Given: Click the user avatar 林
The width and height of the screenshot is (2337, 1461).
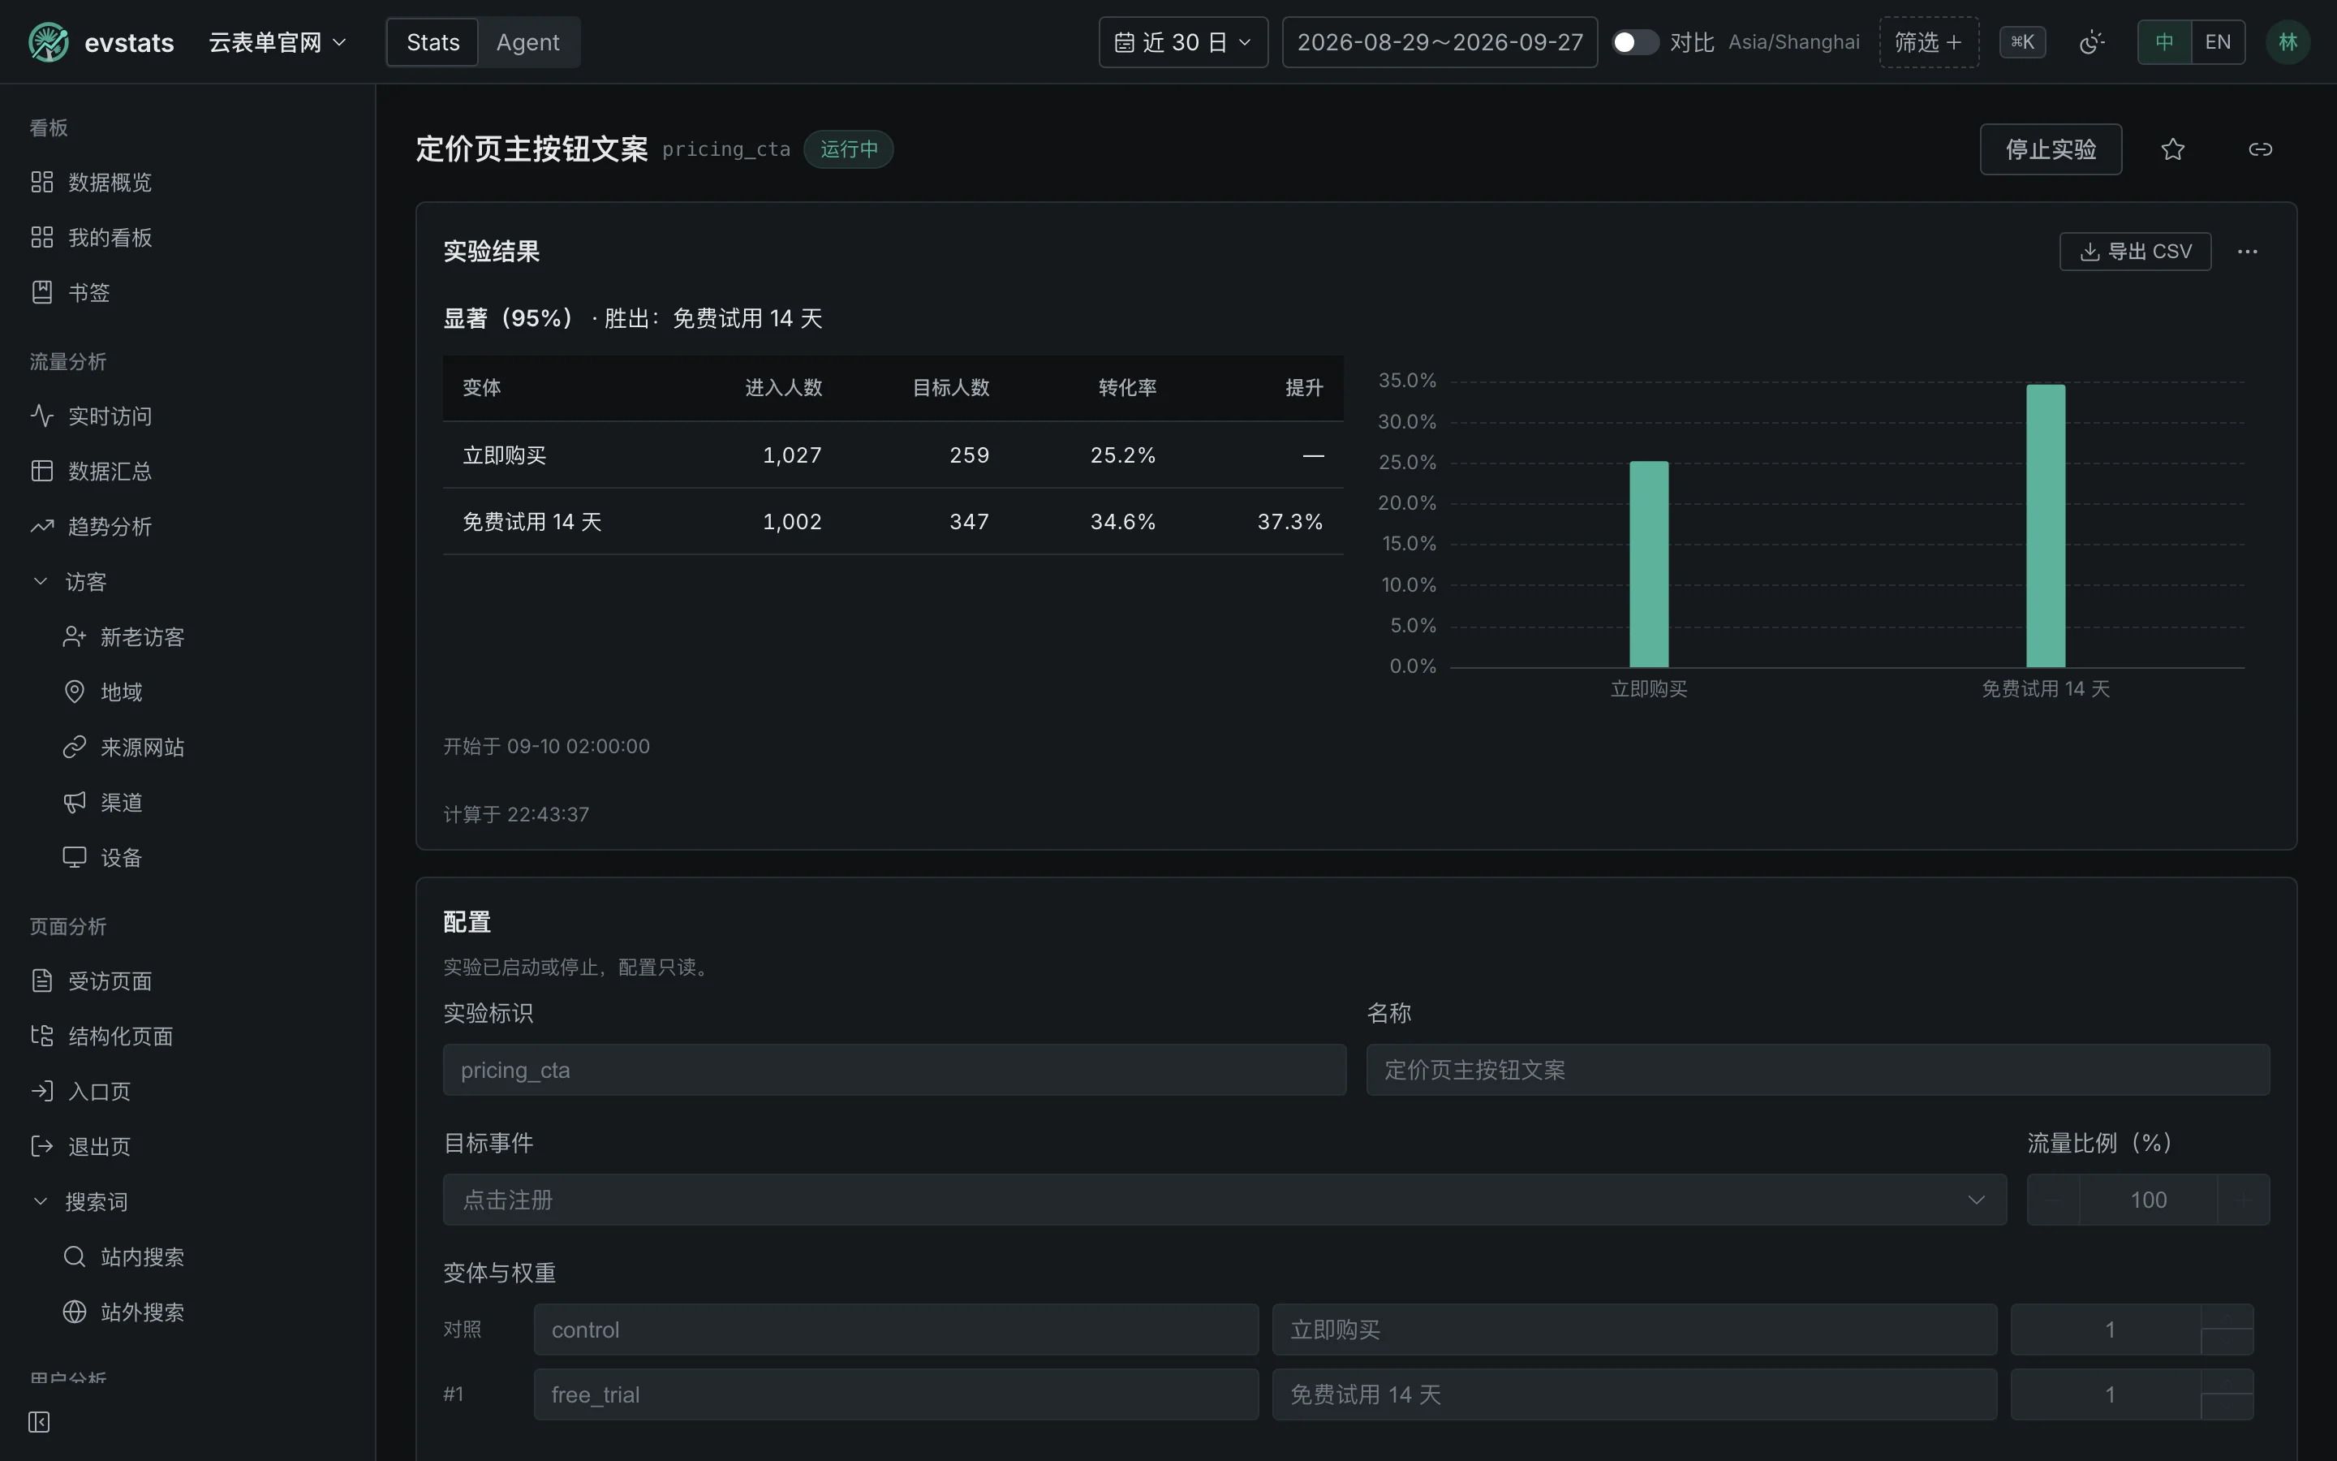Looking at the screenshot, I should pyautogui.click(x=2288, y=42).
